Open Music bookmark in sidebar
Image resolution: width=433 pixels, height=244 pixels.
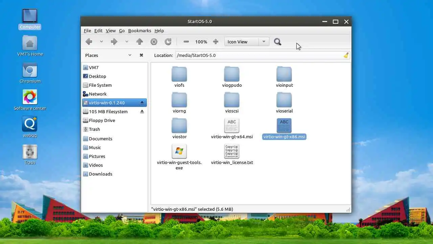pos(114,147)
